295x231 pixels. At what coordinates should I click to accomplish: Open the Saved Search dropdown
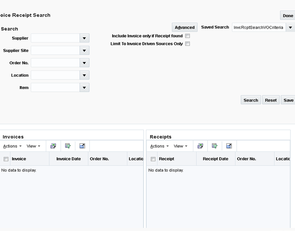click(290, 28)
